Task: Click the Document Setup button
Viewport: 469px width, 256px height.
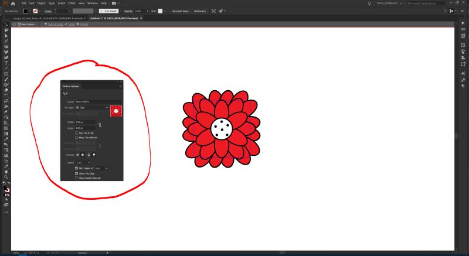Action: [180, 11]
